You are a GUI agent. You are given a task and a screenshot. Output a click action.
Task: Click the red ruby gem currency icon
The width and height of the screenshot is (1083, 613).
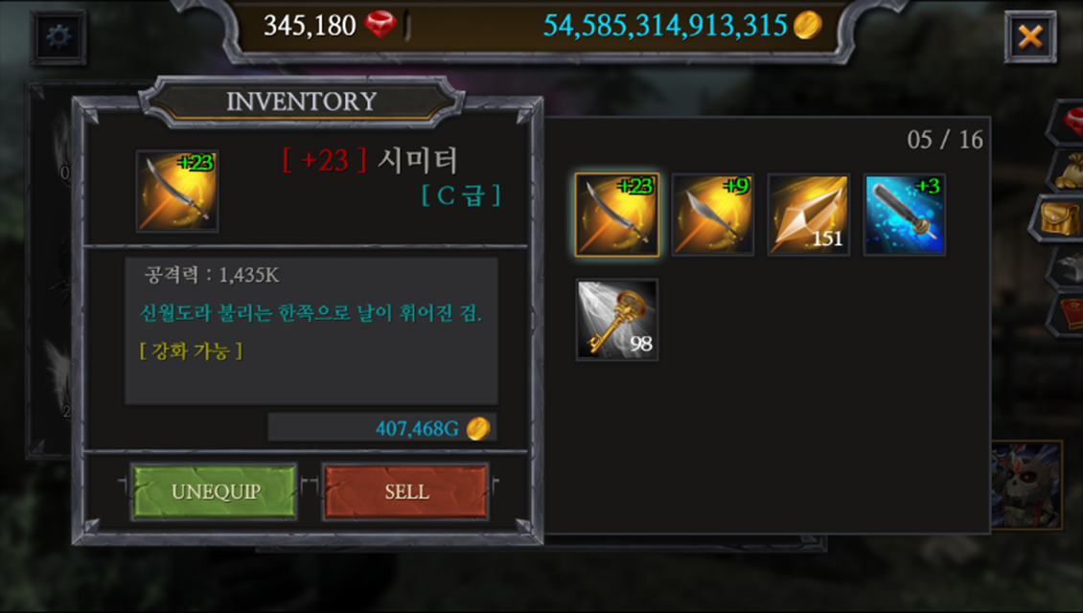pos(380,25)
